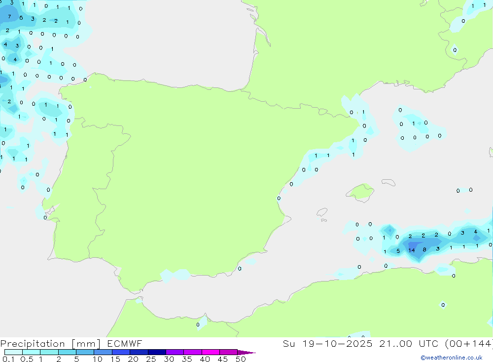Select the 30–35 mm violet legend swatch
Viewport: 493px width, 362px height.
click(x=175, y=352)
